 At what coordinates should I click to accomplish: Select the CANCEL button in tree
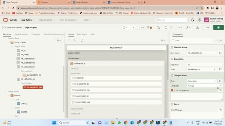point(22,104)
